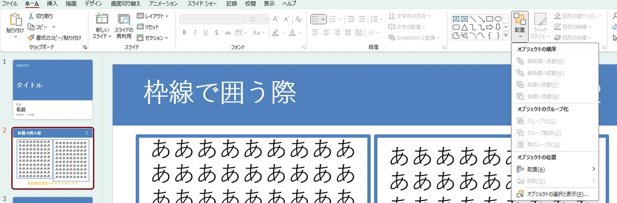Open the Section (セクション) dropdown
The height and width of the screenshot is (203, 617).
(x=152, y=38)
